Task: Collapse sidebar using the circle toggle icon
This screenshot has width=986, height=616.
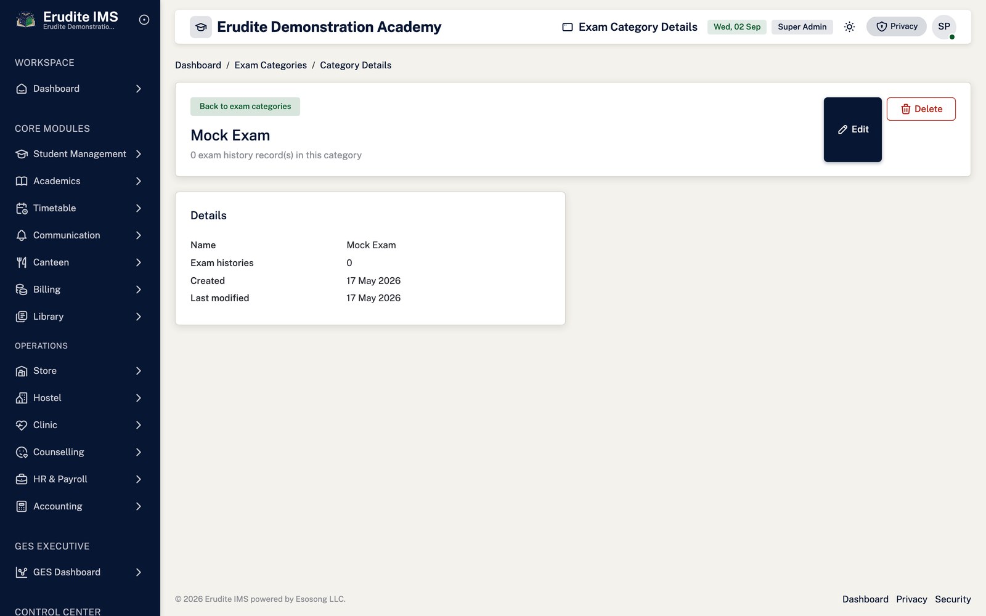Action: tap(144, 20)
